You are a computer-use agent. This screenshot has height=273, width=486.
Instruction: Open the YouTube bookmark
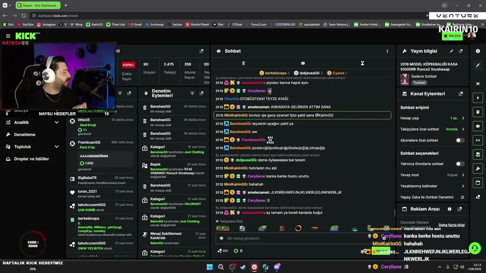25,24
